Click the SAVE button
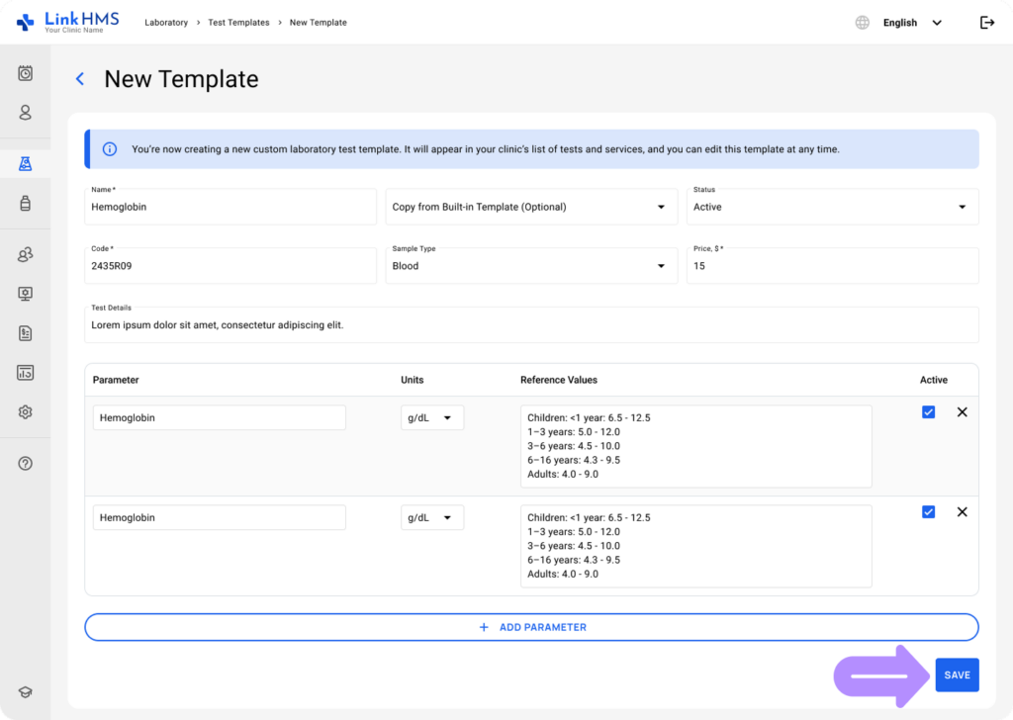The width and height of the screenshot is (1013, 720). coord(957,675)
